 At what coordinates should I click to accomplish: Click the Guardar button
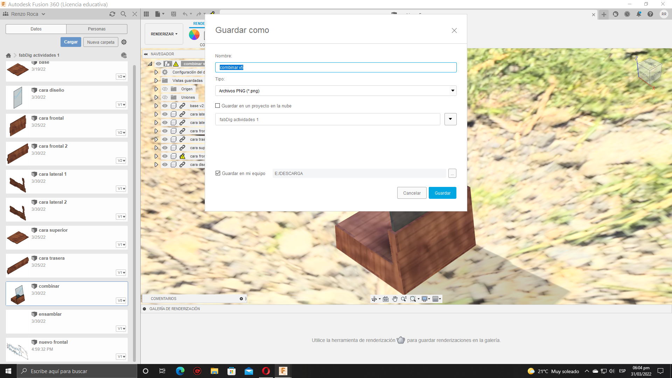(442, 193)
